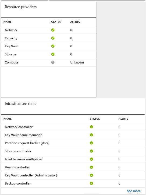Click the alerts count for Network controller
Screen dimensions: 146x195
pyautogui.click(x=119, y=127)
